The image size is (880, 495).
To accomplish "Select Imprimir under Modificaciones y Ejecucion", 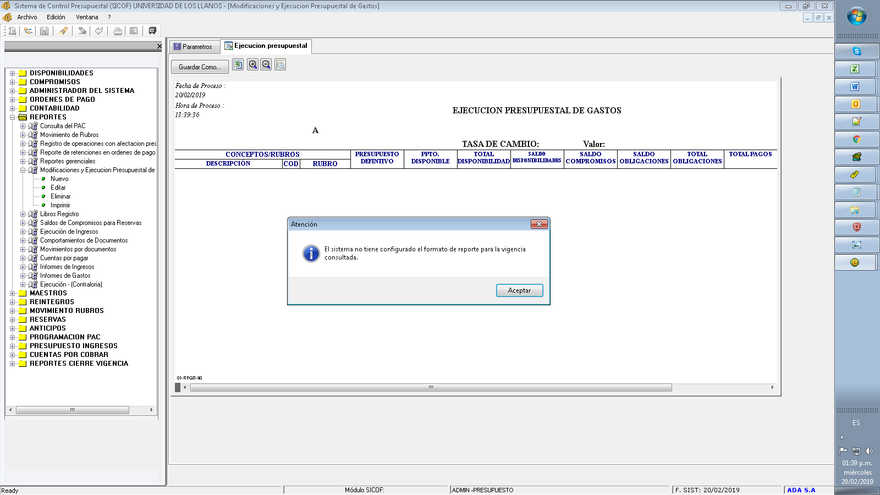I will click(60, 205).
